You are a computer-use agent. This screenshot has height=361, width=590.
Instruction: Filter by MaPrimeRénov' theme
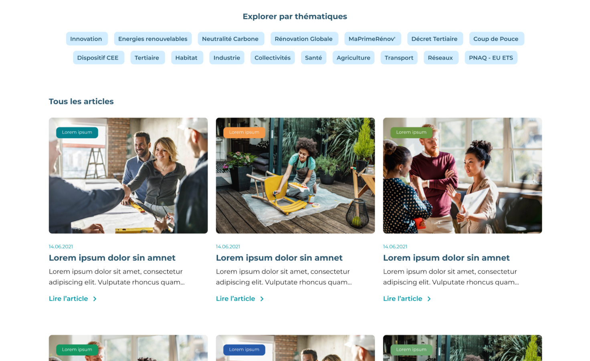(x=372, y=39)
